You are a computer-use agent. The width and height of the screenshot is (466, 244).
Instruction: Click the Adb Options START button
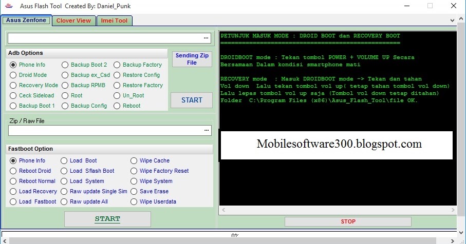click(x=192, y=100)
